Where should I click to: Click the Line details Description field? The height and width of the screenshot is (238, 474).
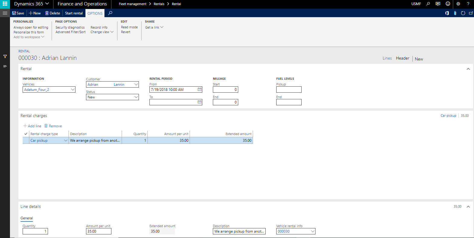click(239, 231)
